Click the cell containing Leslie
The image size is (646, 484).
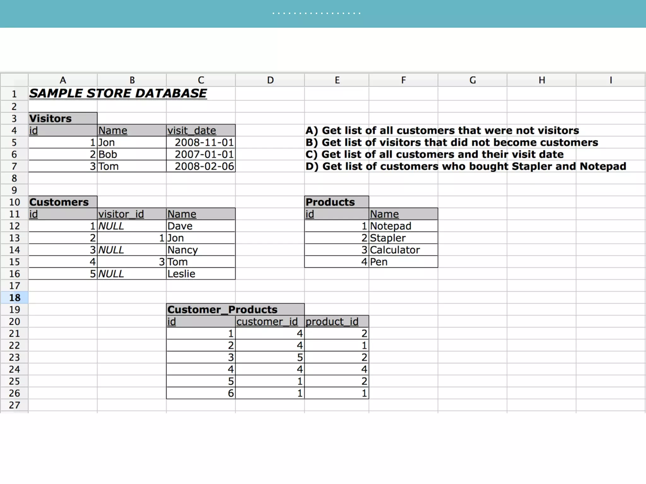pyautogui.click(x=201, y=274)
